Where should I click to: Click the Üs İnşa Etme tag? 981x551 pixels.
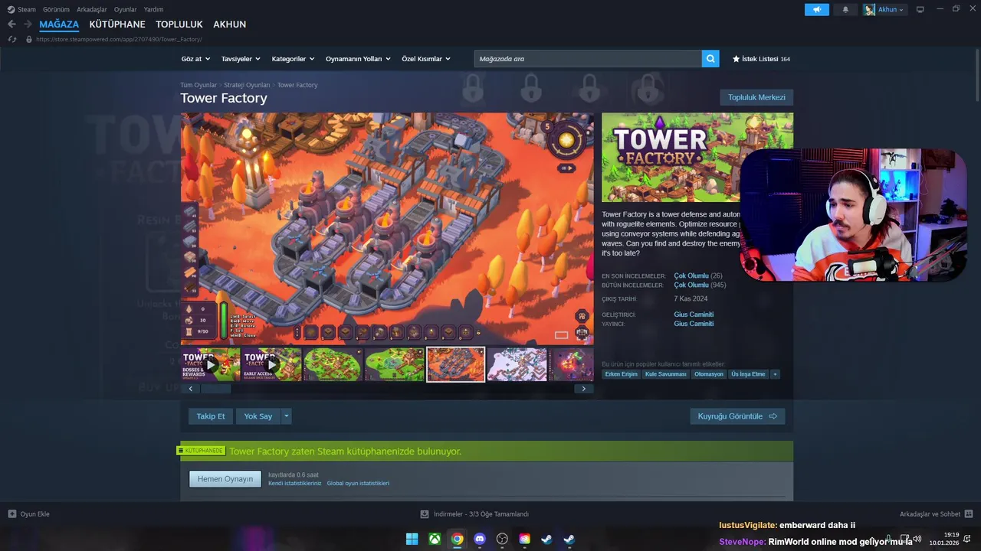[x=748, y=374]
